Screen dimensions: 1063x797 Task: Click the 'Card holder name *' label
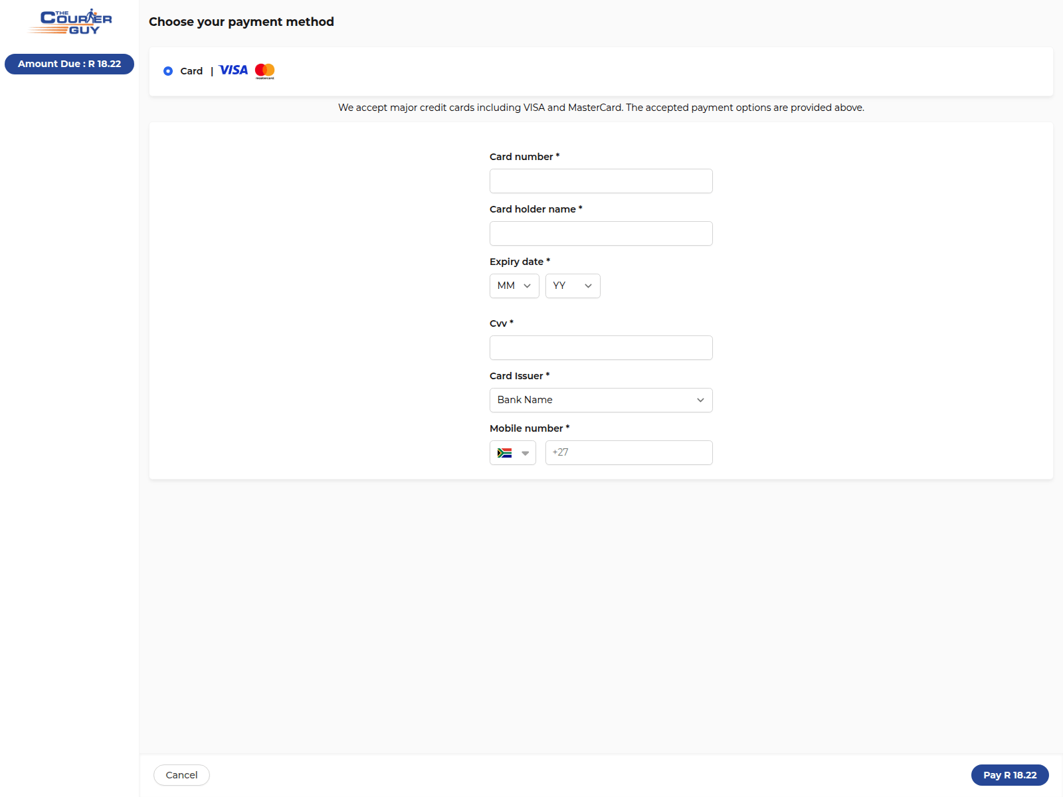[536, 209]
